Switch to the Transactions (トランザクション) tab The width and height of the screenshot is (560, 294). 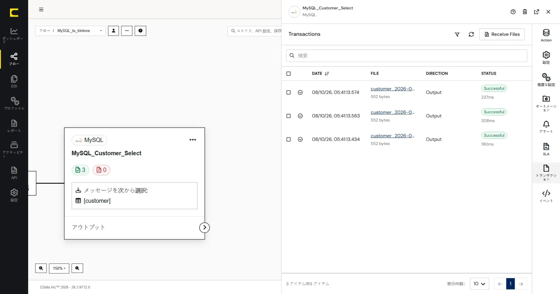coord(546,173)
